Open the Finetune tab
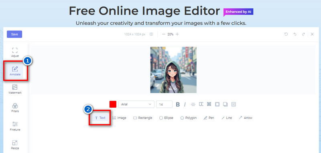 (15, 126)
